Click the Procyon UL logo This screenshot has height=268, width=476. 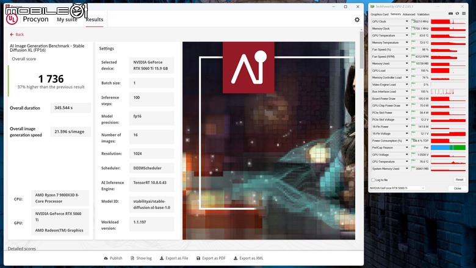point(12,19)
